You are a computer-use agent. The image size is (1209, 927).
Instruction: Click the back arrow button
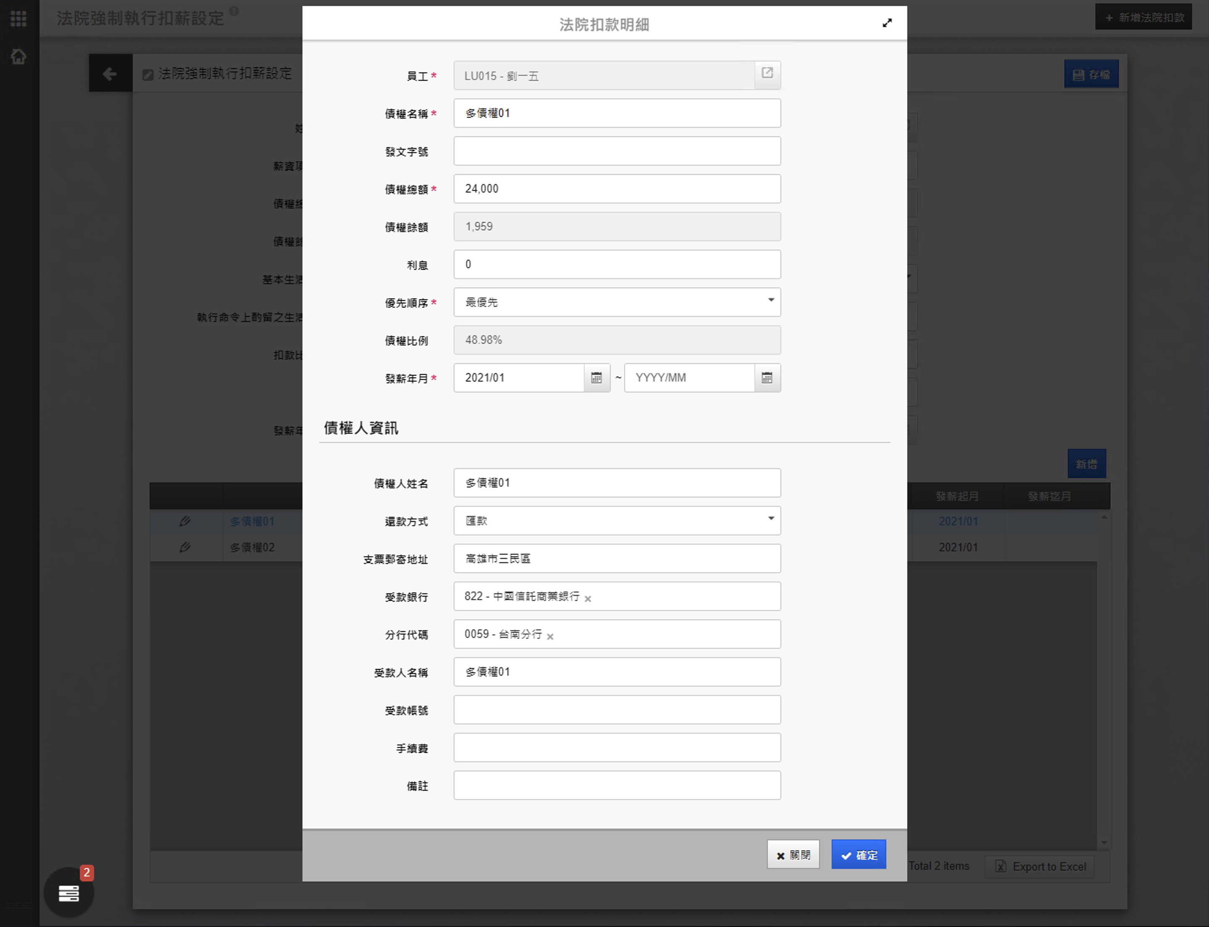tap(110, 74)
